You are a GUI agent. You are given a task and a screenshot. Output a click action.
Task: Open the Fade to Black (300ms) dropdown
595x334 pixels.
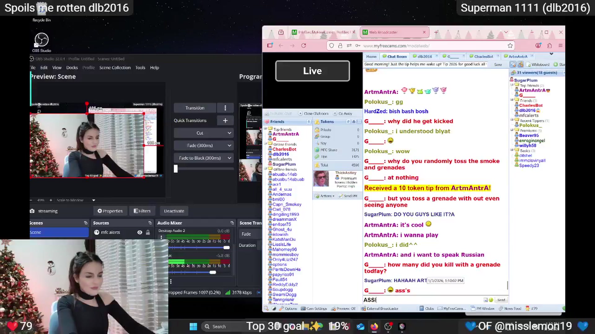click(x=203, y=158)
